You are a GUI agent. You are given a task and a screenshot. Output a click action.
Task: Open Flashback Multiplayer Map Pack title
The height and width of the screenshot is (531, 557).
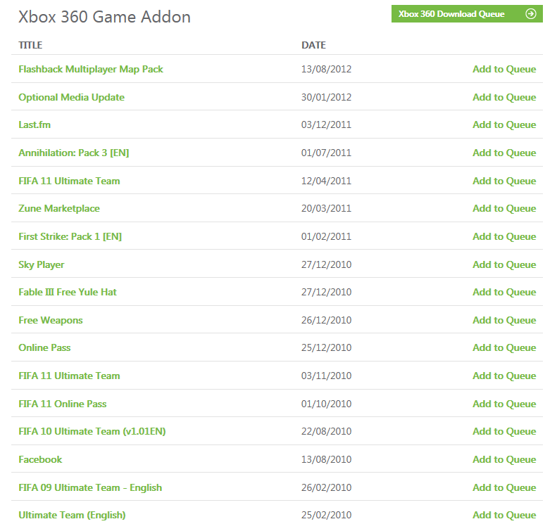tap(91, 69)
